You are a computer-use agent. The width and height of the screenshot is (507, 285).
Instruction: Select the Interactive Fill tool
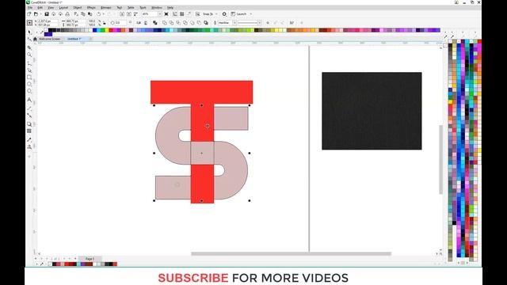click(x=29, y=146)
